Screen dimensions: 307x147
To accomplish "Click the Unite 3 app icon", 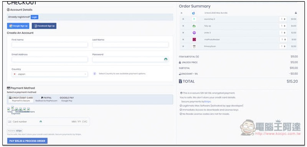I will 194,33.
